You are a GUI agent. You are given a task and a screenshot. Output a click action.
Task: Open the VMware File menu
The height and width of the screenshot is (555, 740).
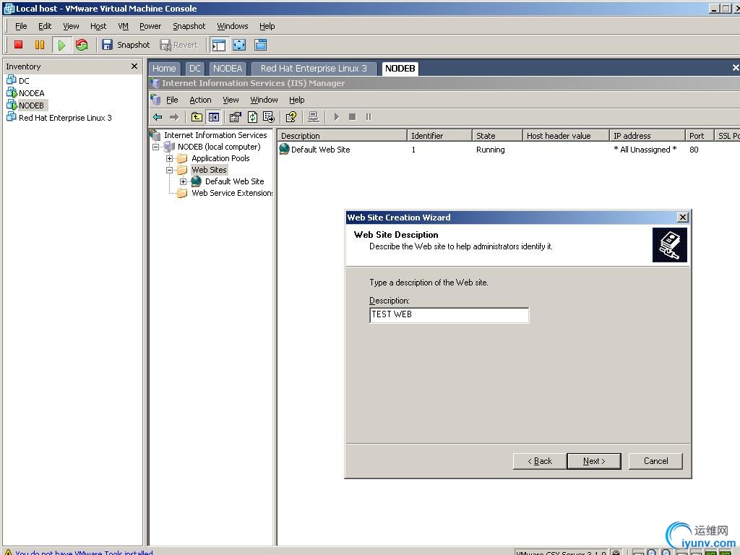(21, 26)
